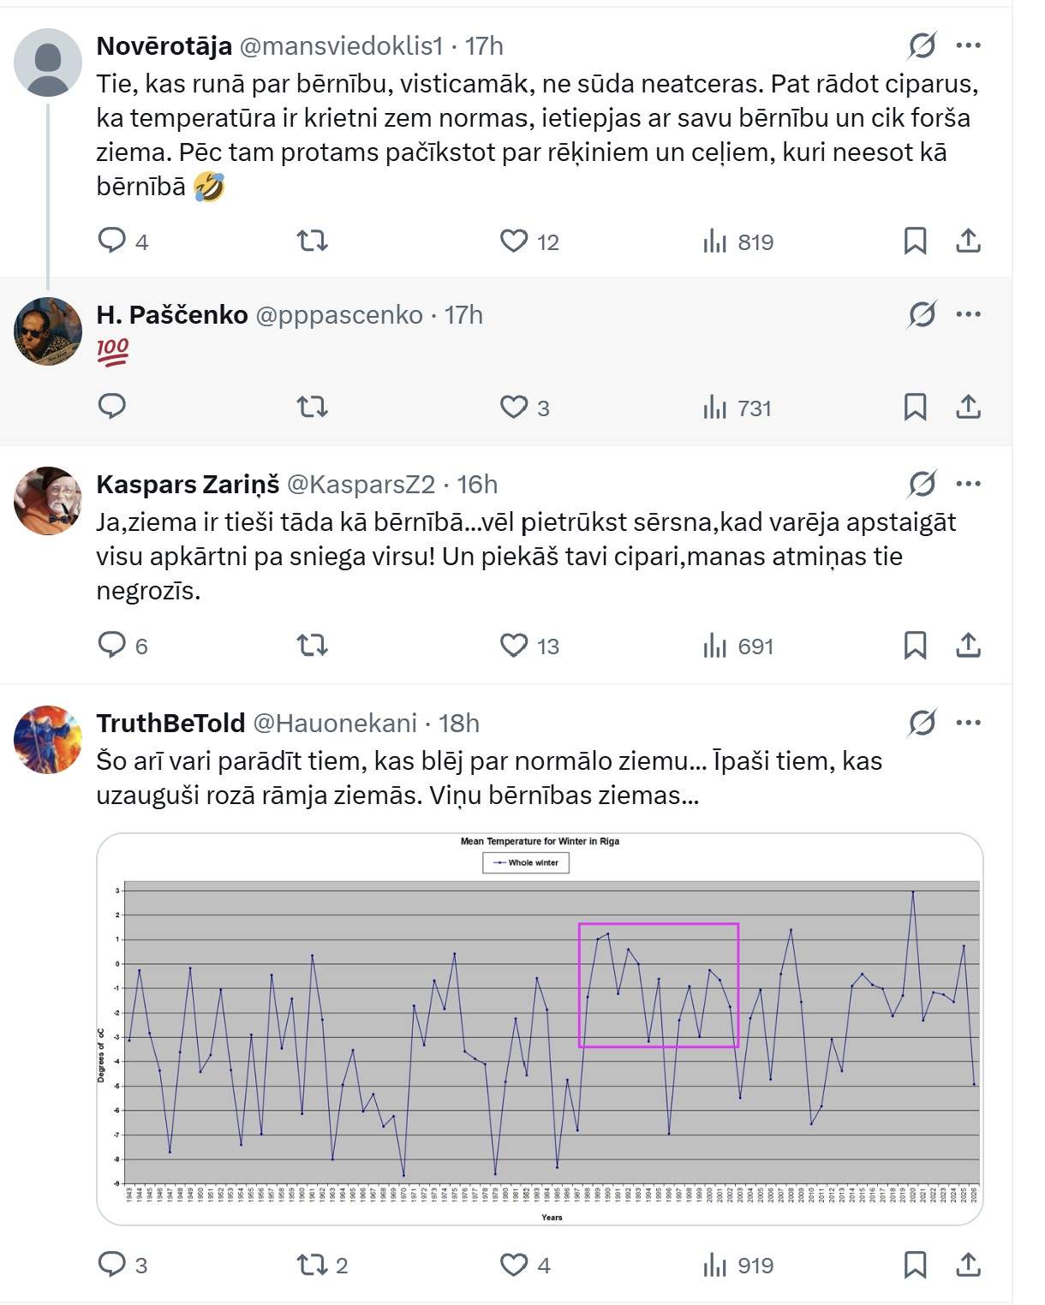Open more options on Novērotāja's post
Screen dimensions: 1045x1305
click(968, 45)
